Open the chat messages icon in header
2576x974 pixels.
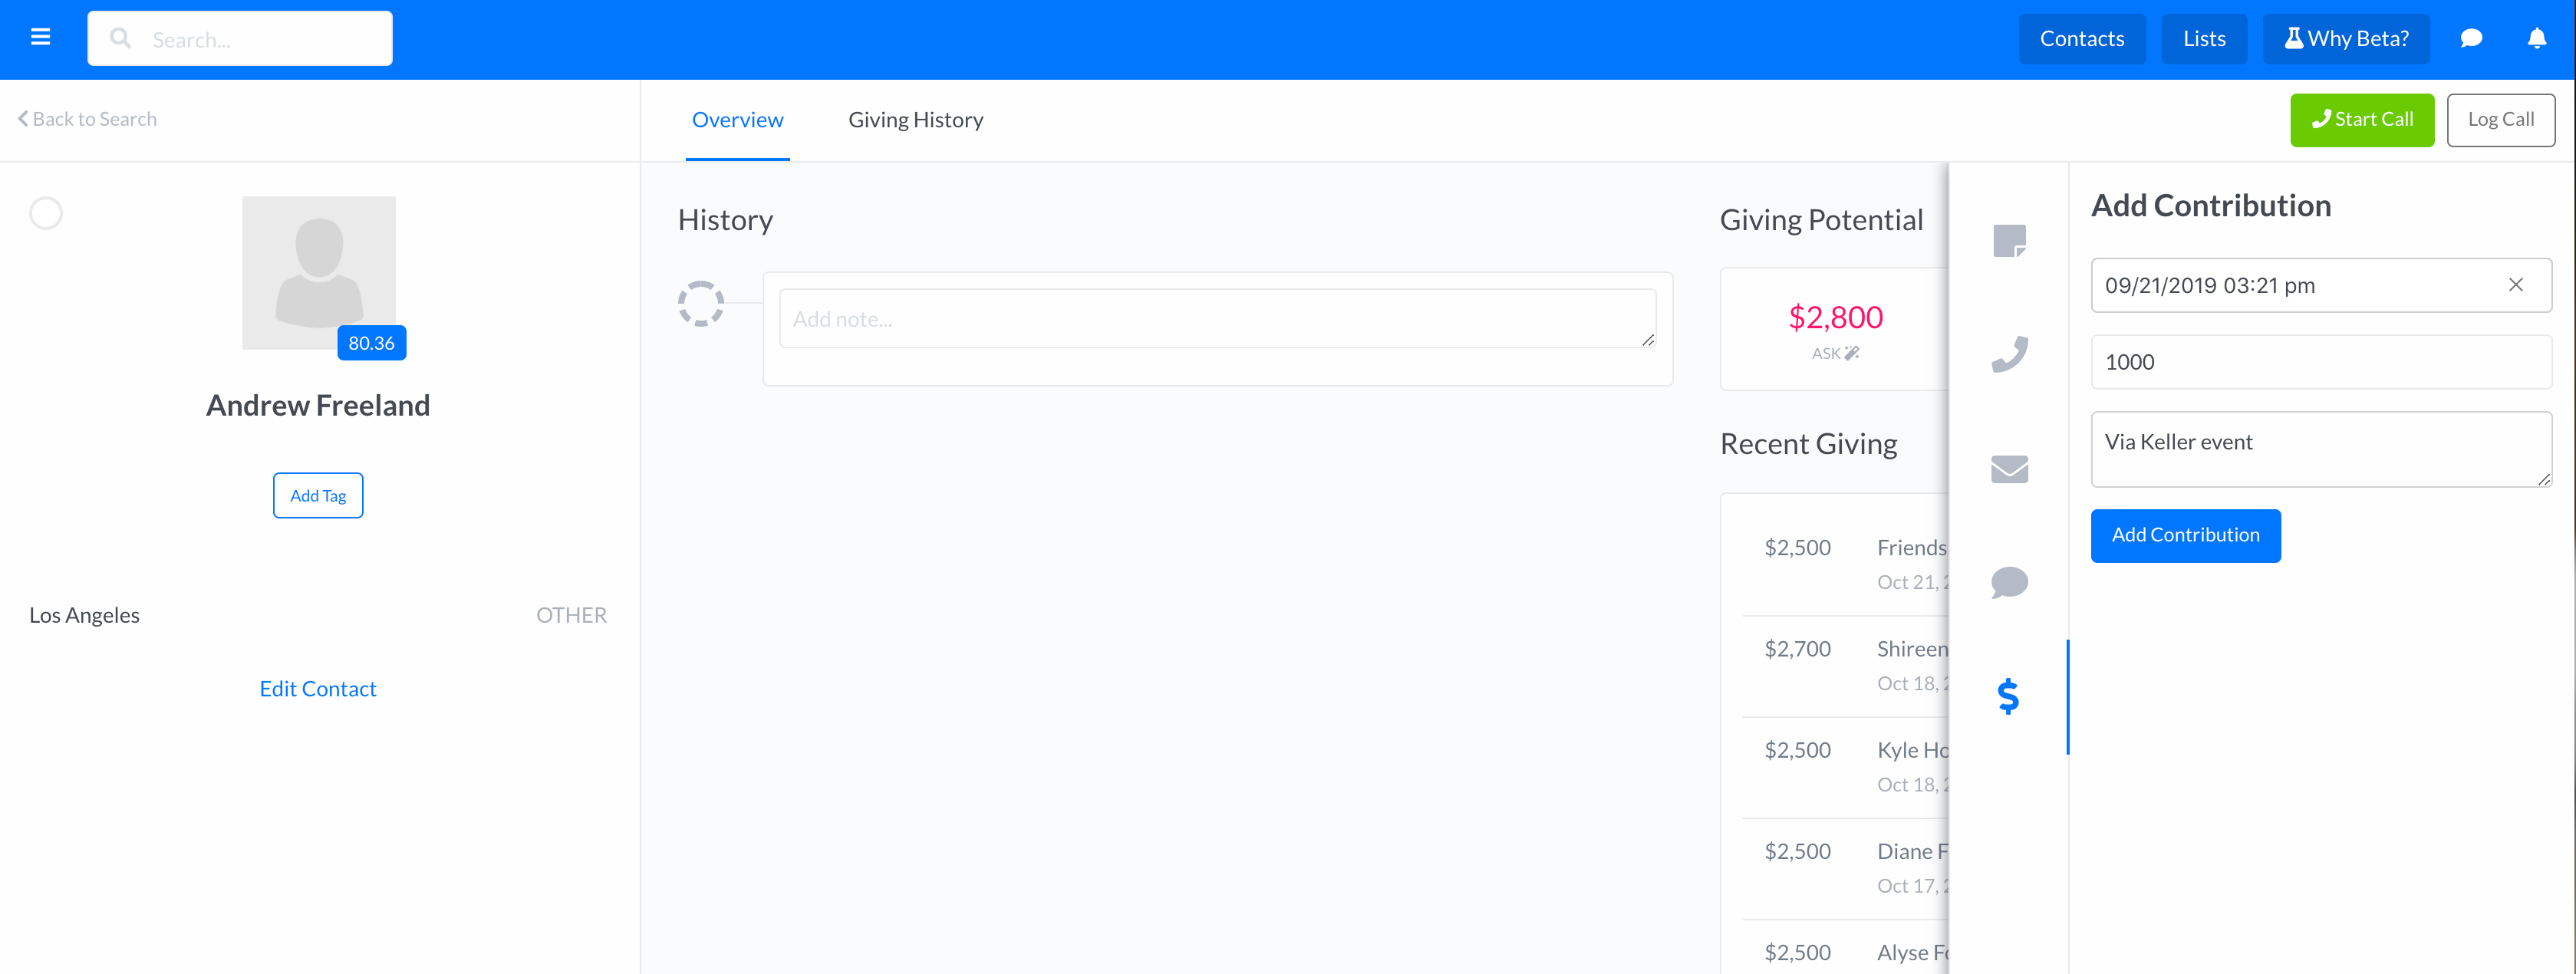pos(2471,38)
